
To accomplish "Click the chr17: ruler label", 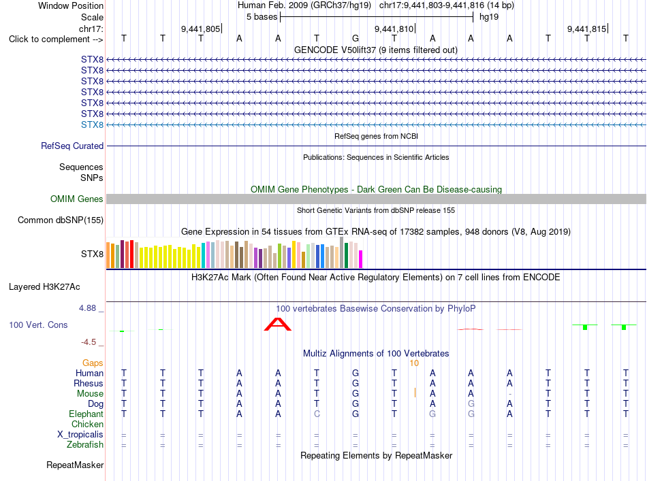I will pos(91,29).
